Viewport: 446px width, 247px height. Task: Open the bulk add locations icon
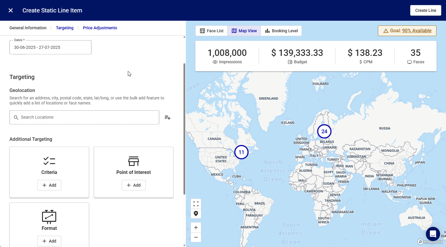[168, 117]
